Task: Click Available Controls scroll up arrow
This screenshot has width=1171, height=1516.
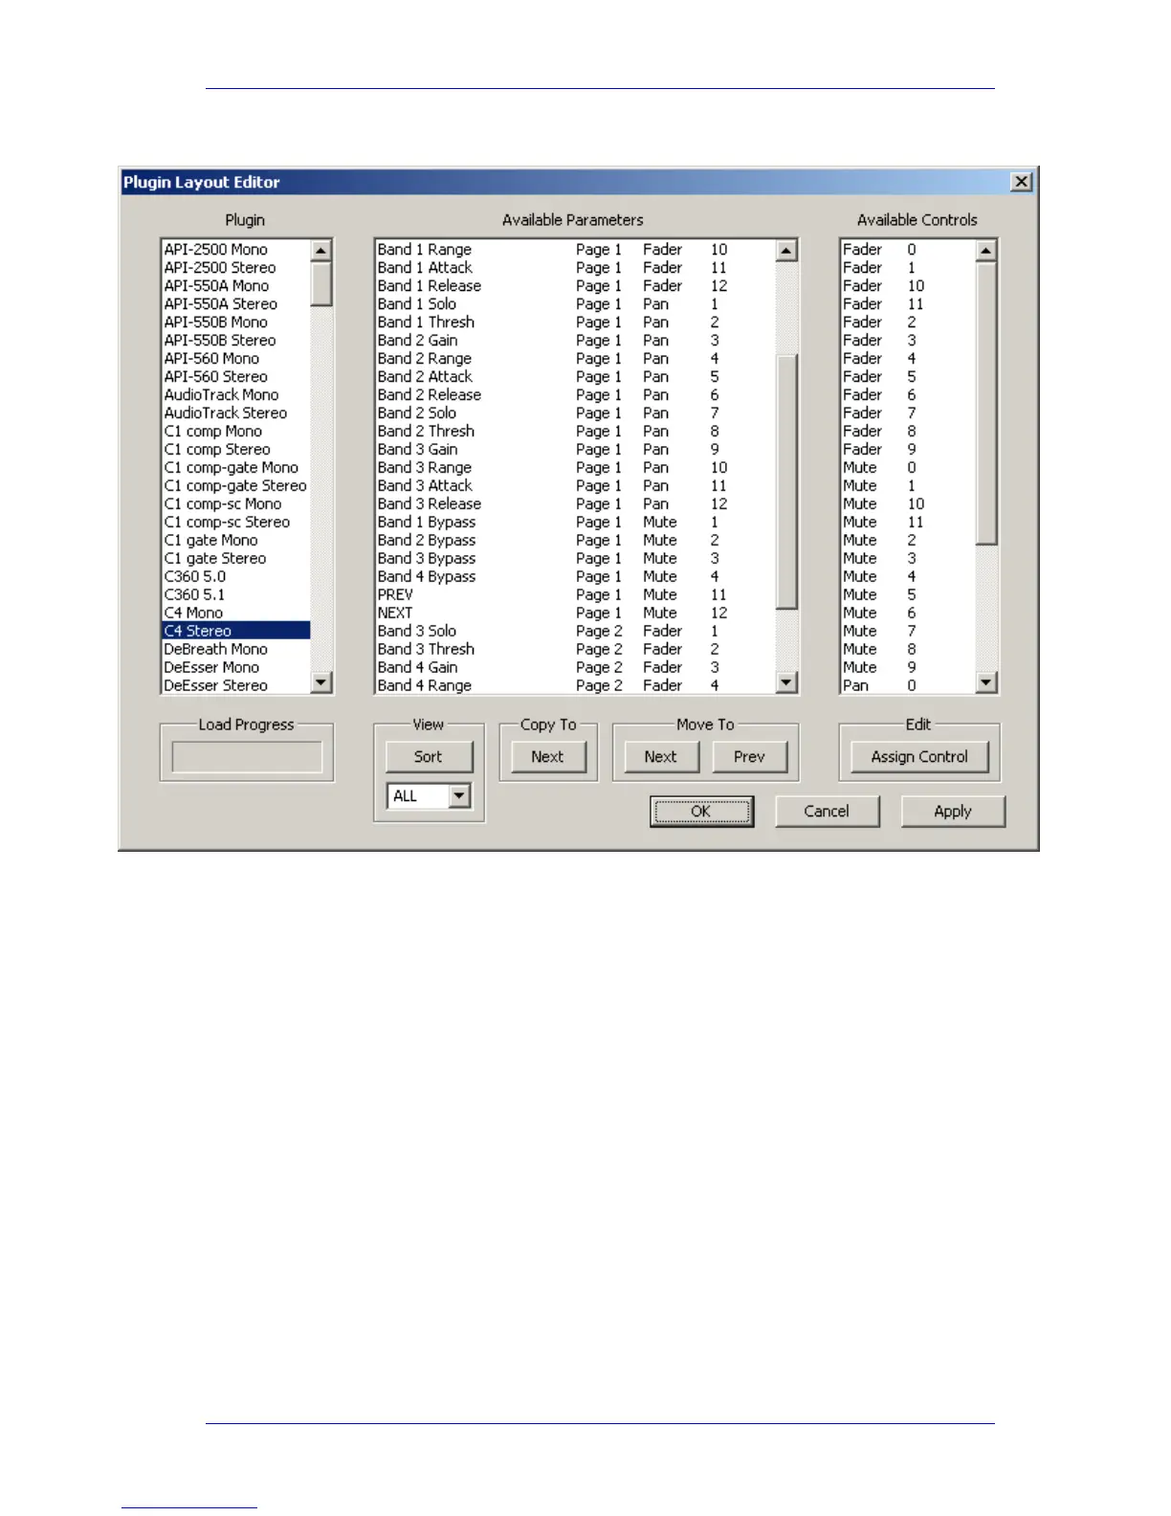Action: click(x=986, y=250)
